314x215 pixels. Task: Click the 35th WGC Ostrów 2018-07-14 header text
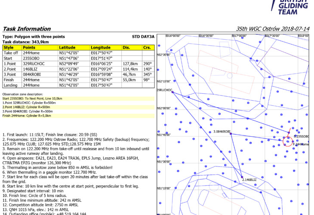coord(272,29)
